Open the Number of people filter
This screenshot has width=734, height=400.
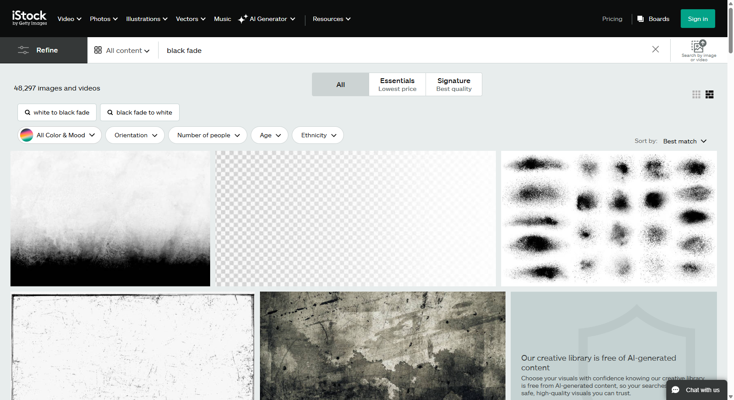208,135
